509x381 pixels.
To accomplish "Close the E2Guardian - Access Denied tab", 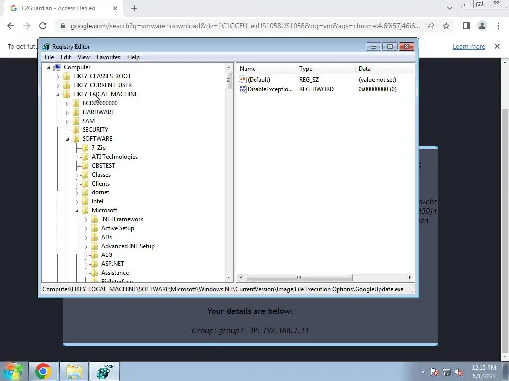I will coord(115,8).
